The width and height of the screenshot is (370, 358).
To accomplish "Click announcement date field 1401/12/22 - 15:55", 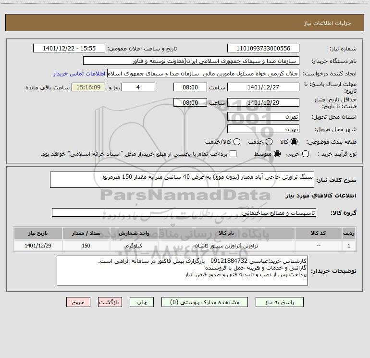I will [69, 49].
